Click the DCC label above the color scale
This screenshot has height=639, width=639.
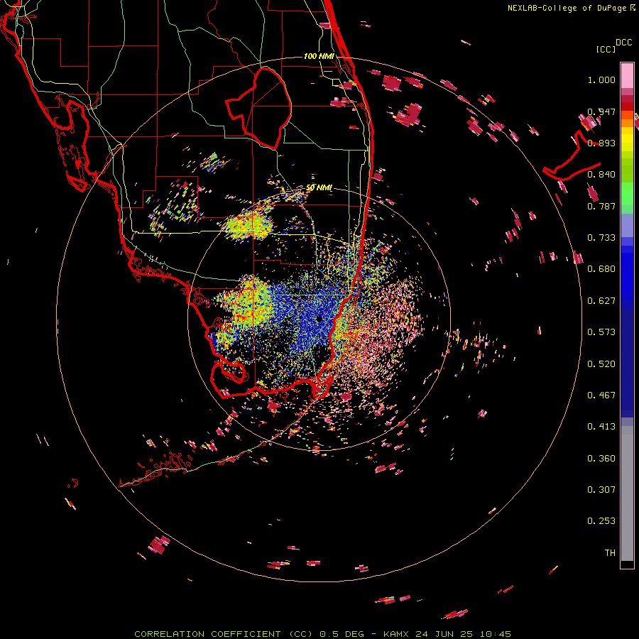[x=623, y=42]
